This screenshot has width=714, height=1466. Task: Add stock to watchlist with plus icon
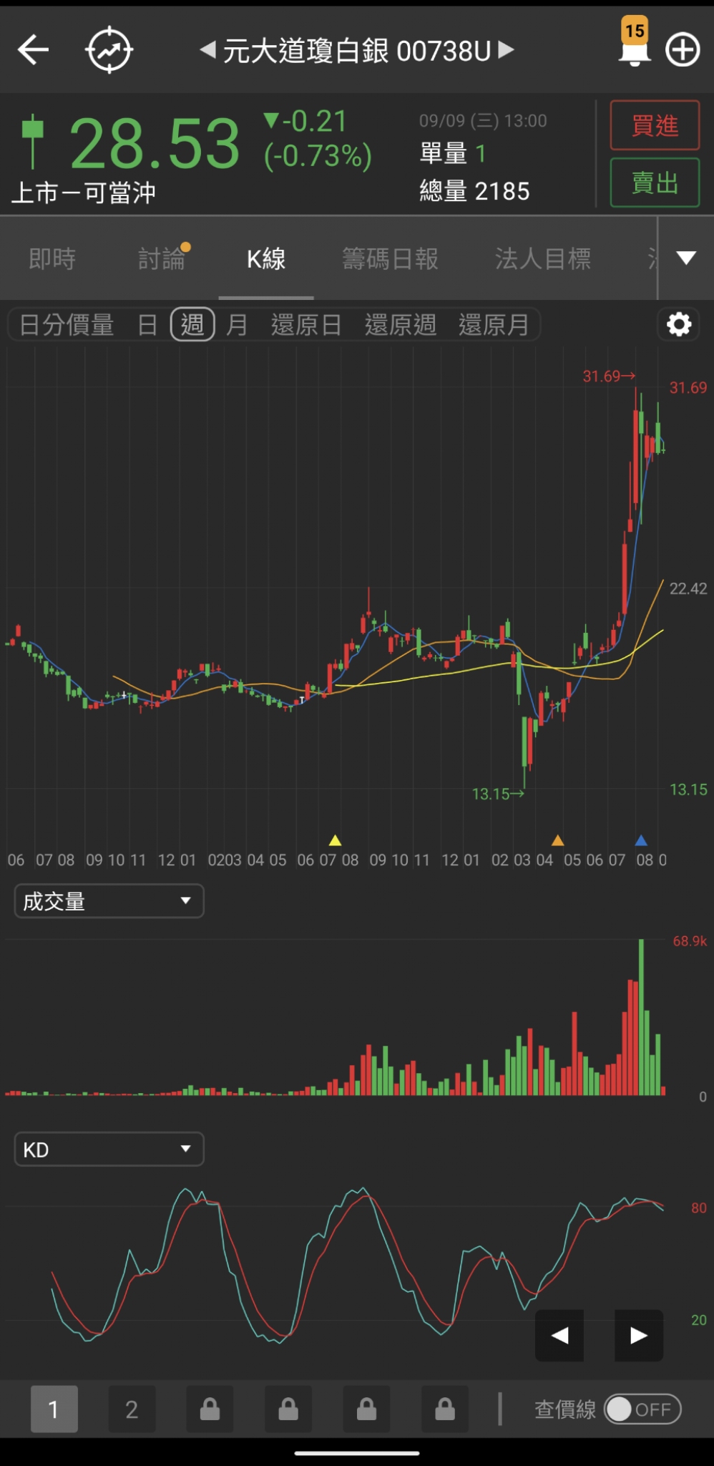683,50
